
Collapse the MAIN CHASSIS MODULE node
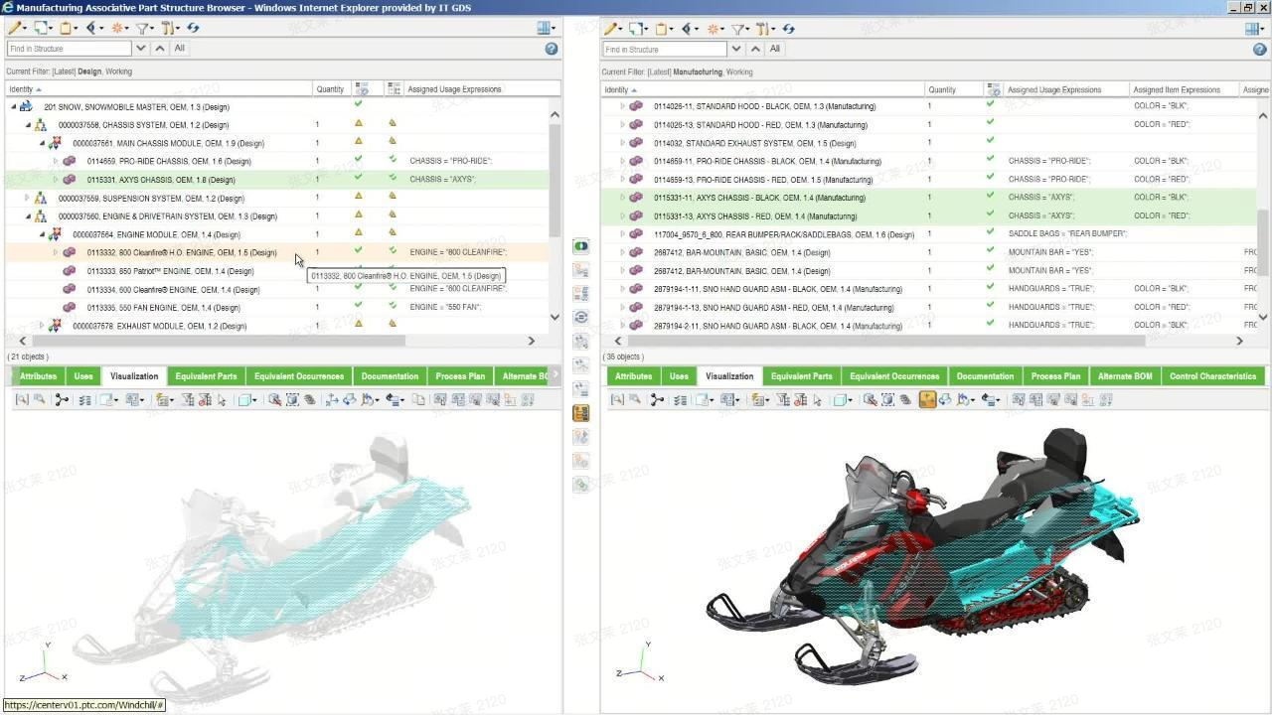42,143
